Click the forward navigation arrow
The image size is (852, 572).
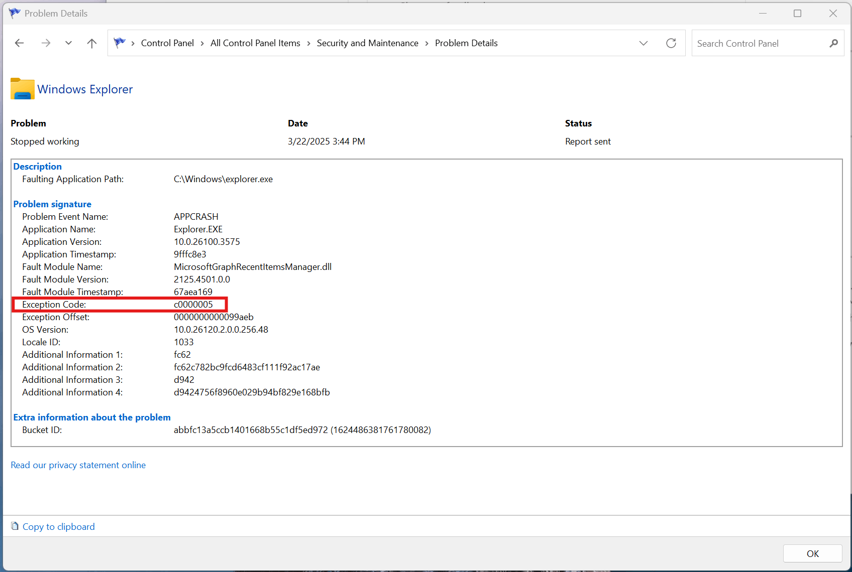pos(46,43)
